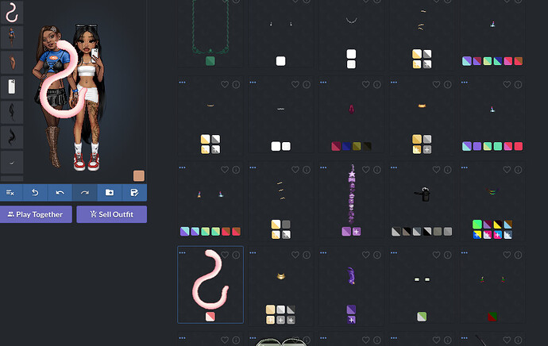Click the save outfit to folder icon
Screen dimensions: 548x346
point(110,192)
